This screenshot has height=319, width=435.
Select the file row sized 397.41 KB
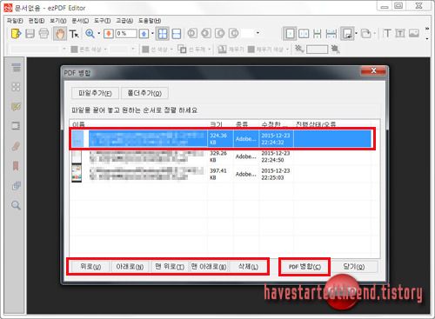[221, 174]
